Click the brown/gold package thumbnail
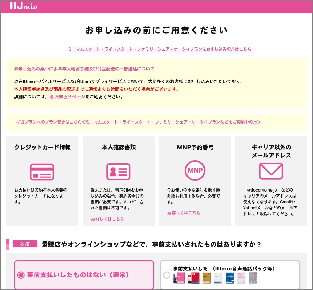 pyautogui.click(x=206, y=278)
